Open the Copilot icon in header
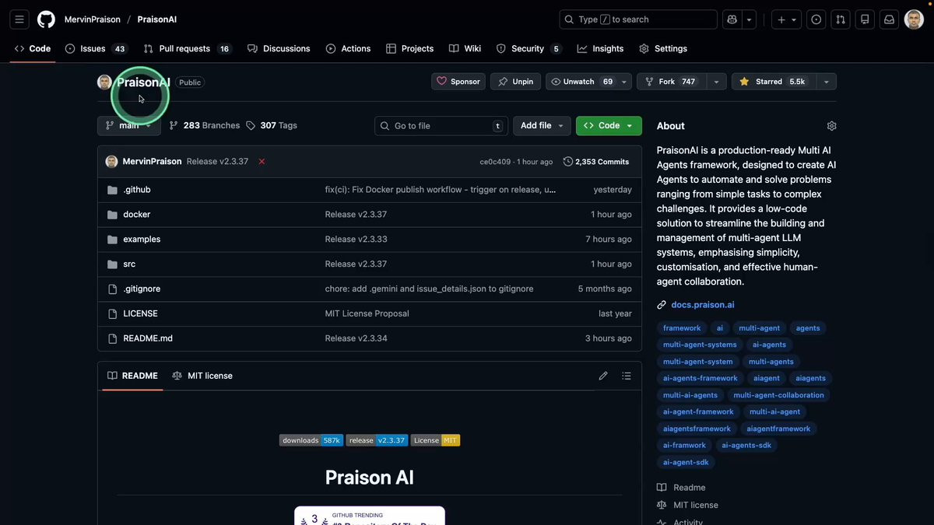This screenshot has height=525, width=934. [x=732, y=19]
